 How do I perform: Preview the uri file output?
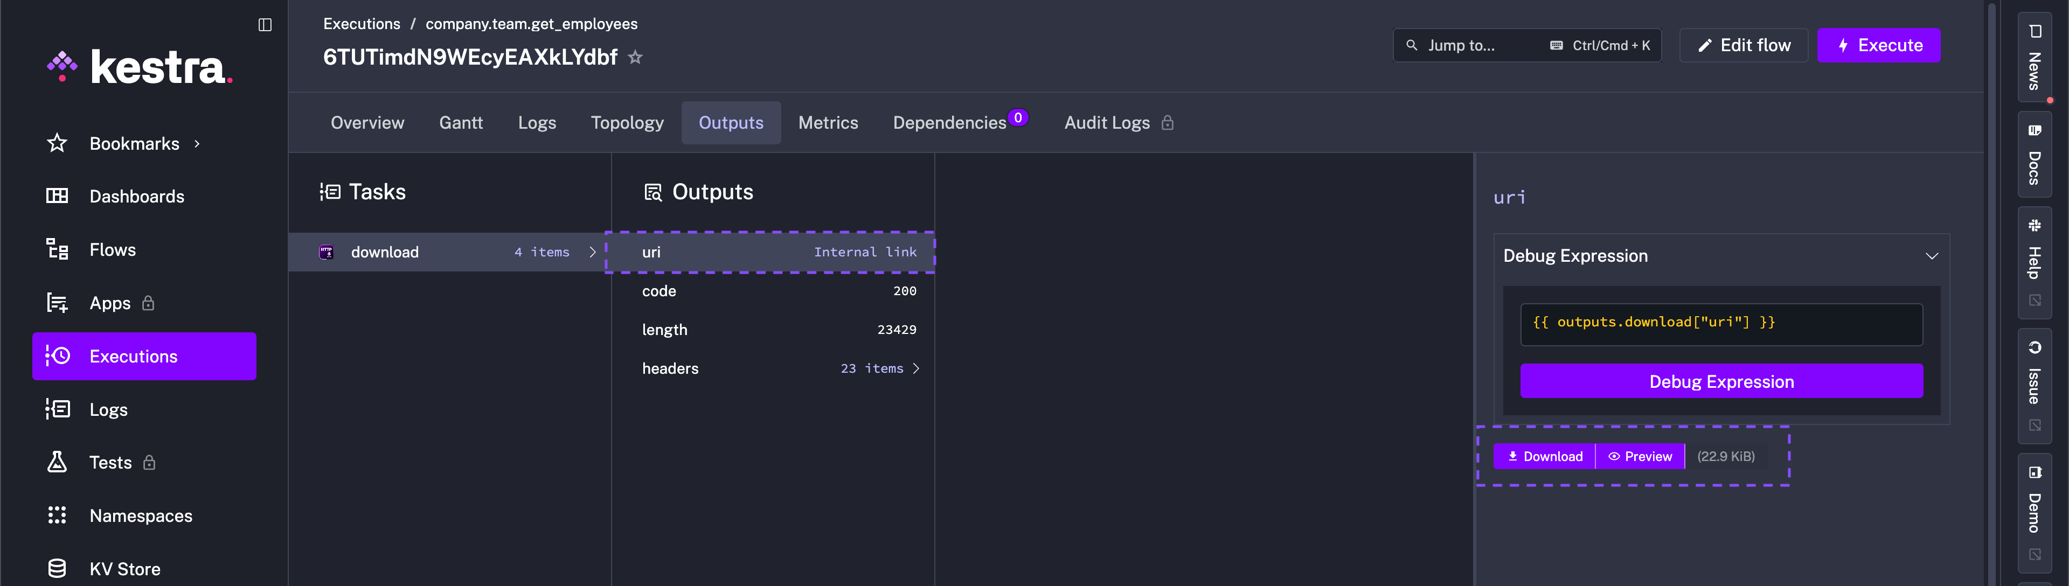[x=1639, y=456]
